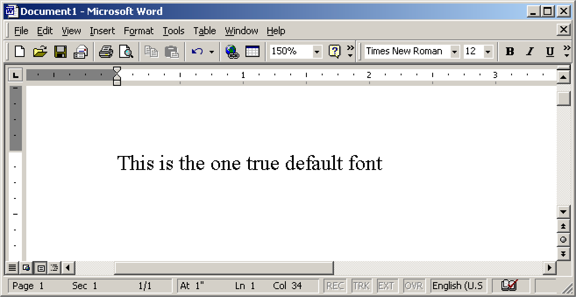Viewport: 576px width, 297px height.
Task: Switch to Outline View
Action: pyautogui.click(x=54, y=267)
